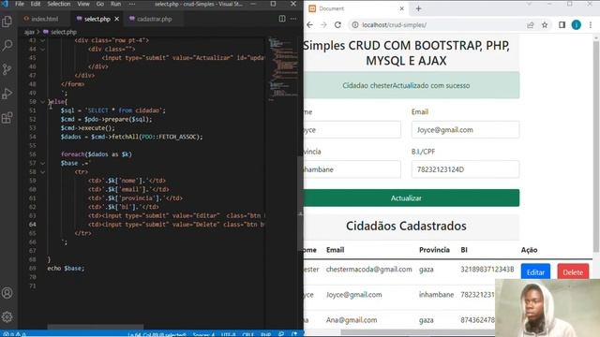Open notifications bell in VS Code status bar
The height and width of the screenshot is (337, 600).
click(x=294, y=334)
